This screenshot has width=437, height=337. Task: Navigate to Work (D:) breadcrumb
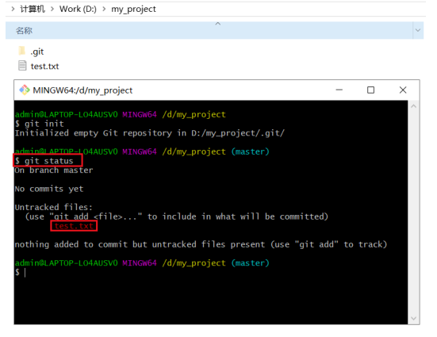coord(78,9)
